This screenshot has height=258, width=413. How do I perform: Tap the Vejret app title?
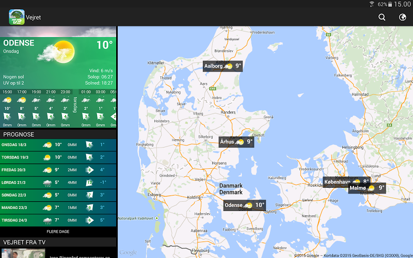(34, 18)
